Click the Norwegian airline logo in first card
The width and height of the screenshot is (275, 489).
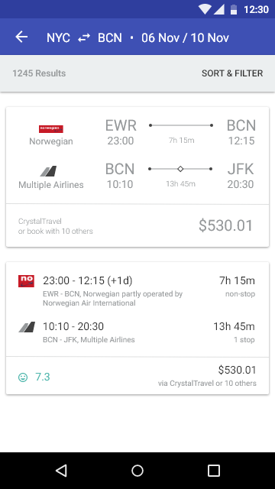[51, 129]
